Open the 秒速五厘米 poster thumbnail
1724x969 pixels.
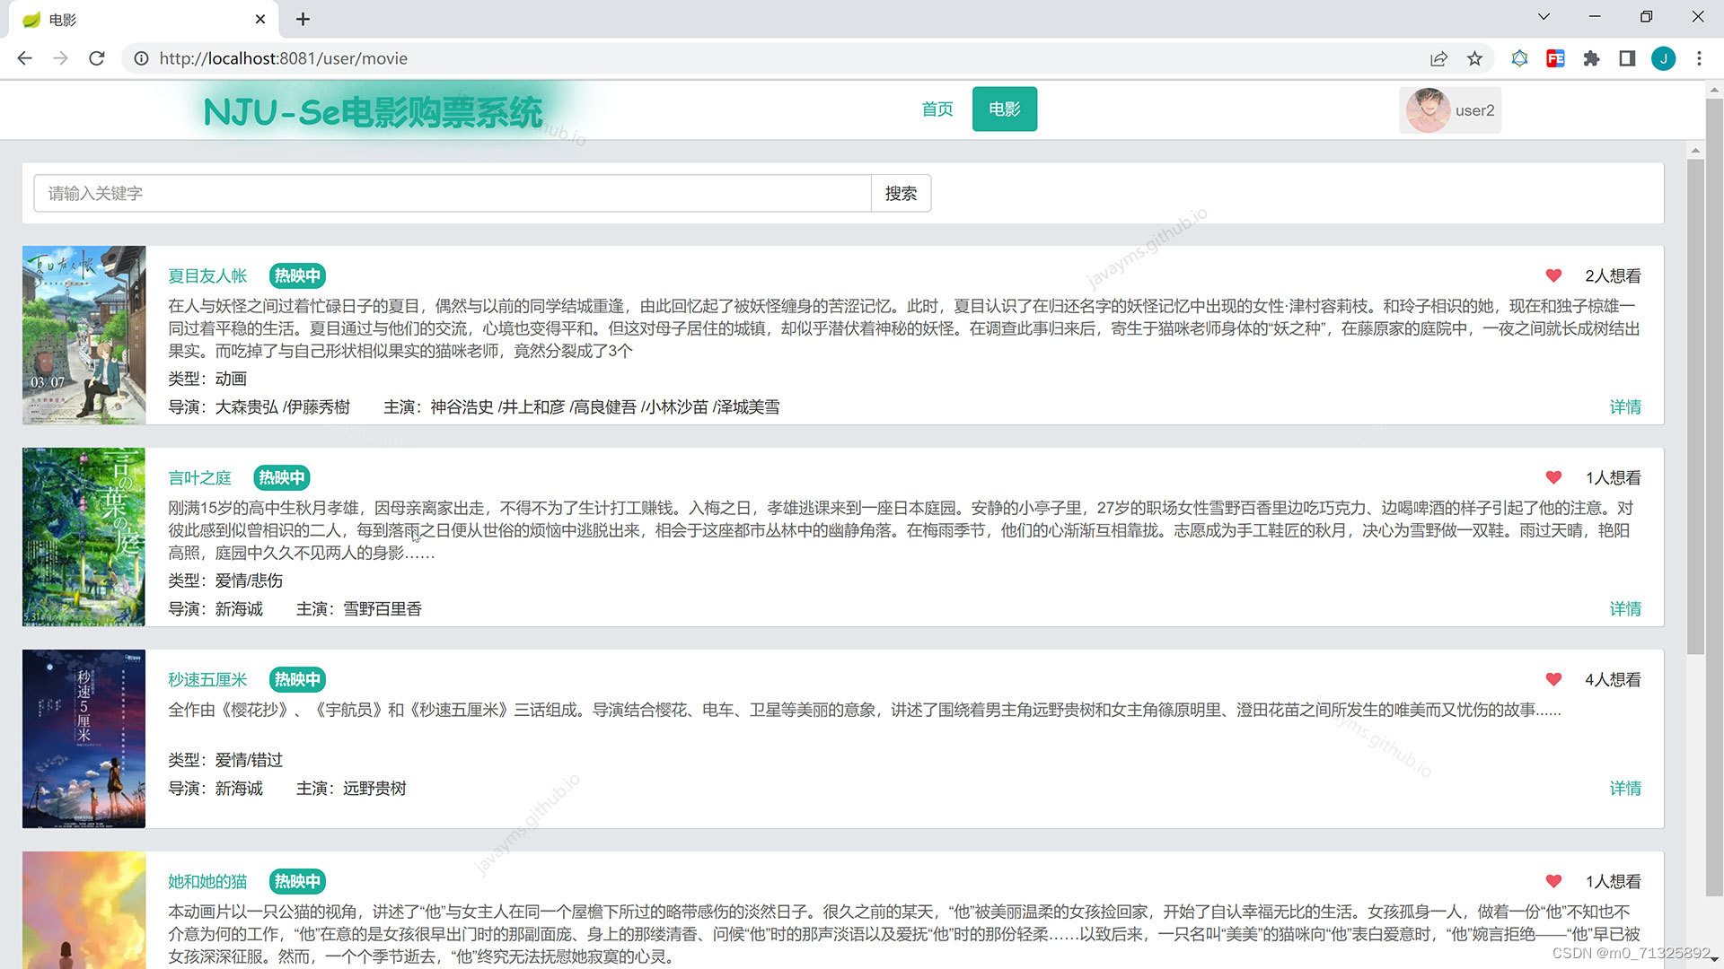coord(84,738)
